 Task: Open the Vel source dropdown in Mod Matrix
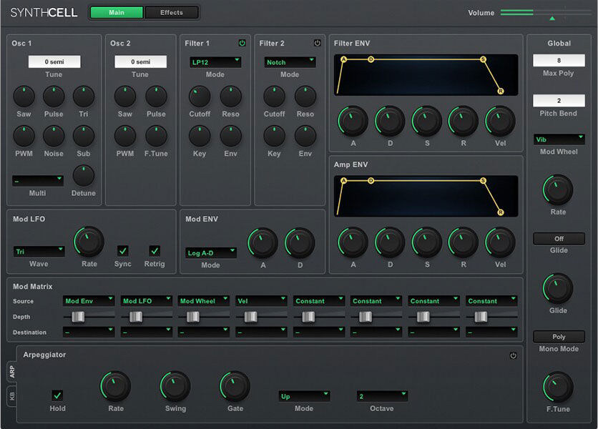tap(261, 301)
